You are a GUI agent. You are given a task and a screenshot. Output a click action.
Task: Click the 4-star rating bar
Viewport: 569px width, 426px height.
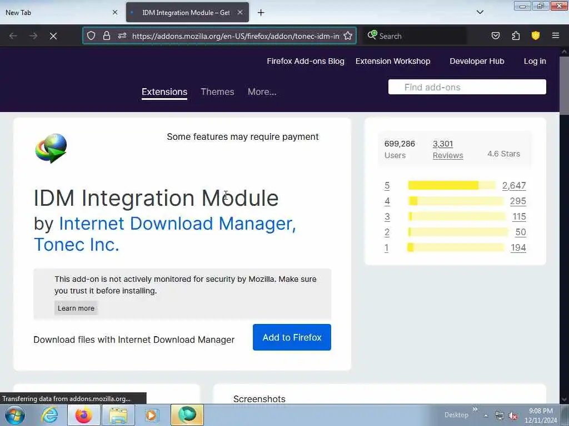(456, 201)
